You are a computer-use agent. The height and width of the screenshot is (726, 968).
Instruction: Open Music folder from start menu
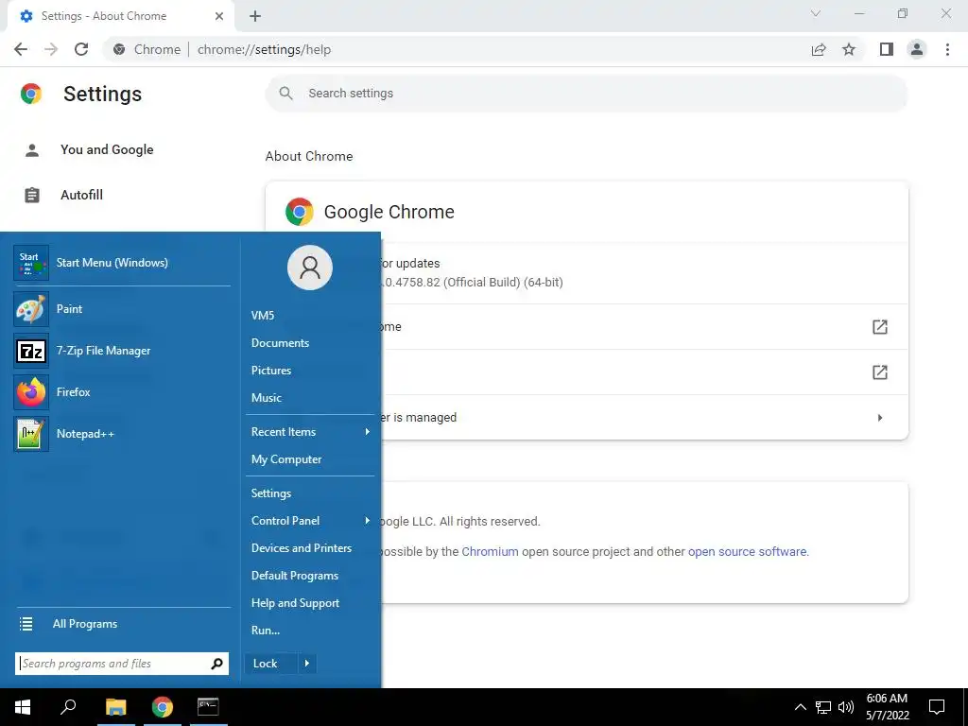266,398
